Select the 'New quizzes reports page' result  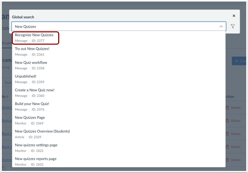pos(36,159)
